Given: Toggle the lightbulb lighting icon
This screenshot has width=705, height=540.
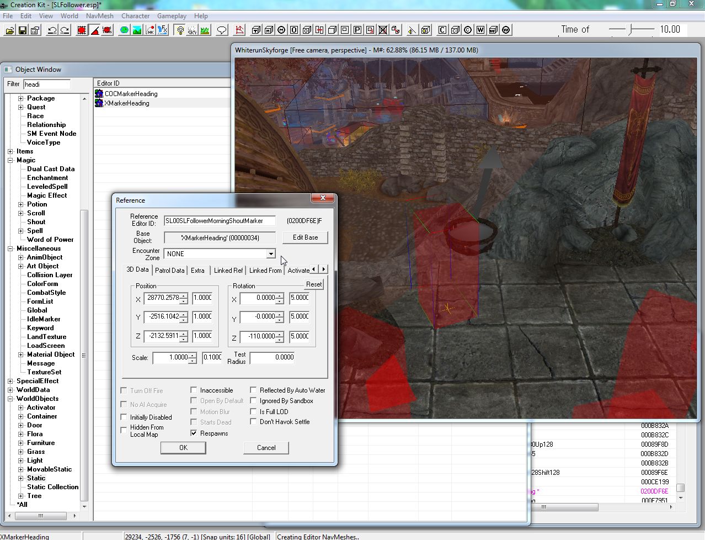Looking at the screenshot, I should (180, 30).
